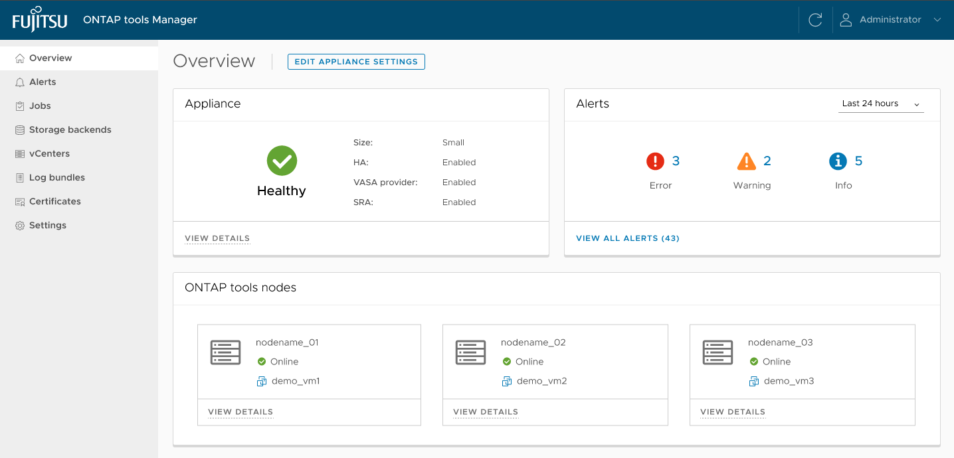View details for nodename_02

[x=485, y=412]
